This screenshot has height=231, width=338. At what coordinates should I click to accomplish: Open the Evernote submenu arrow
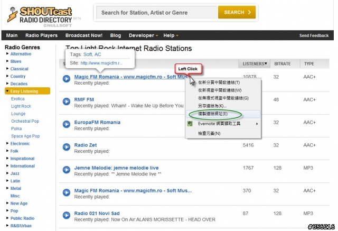coord(257,124)
